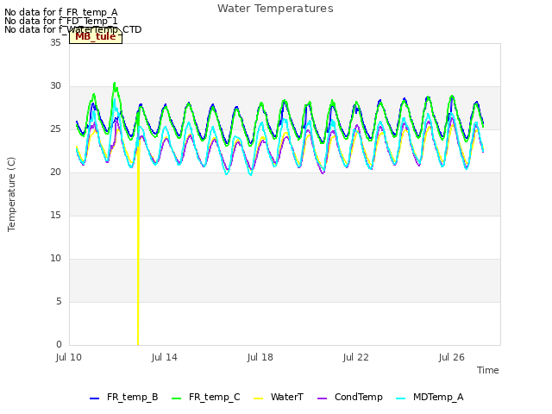The height and width of the screenshot is (414, 552).
Task: Click the 'No data for f_WaterTemp_CTD' message
Action: [x=72, y=29]
